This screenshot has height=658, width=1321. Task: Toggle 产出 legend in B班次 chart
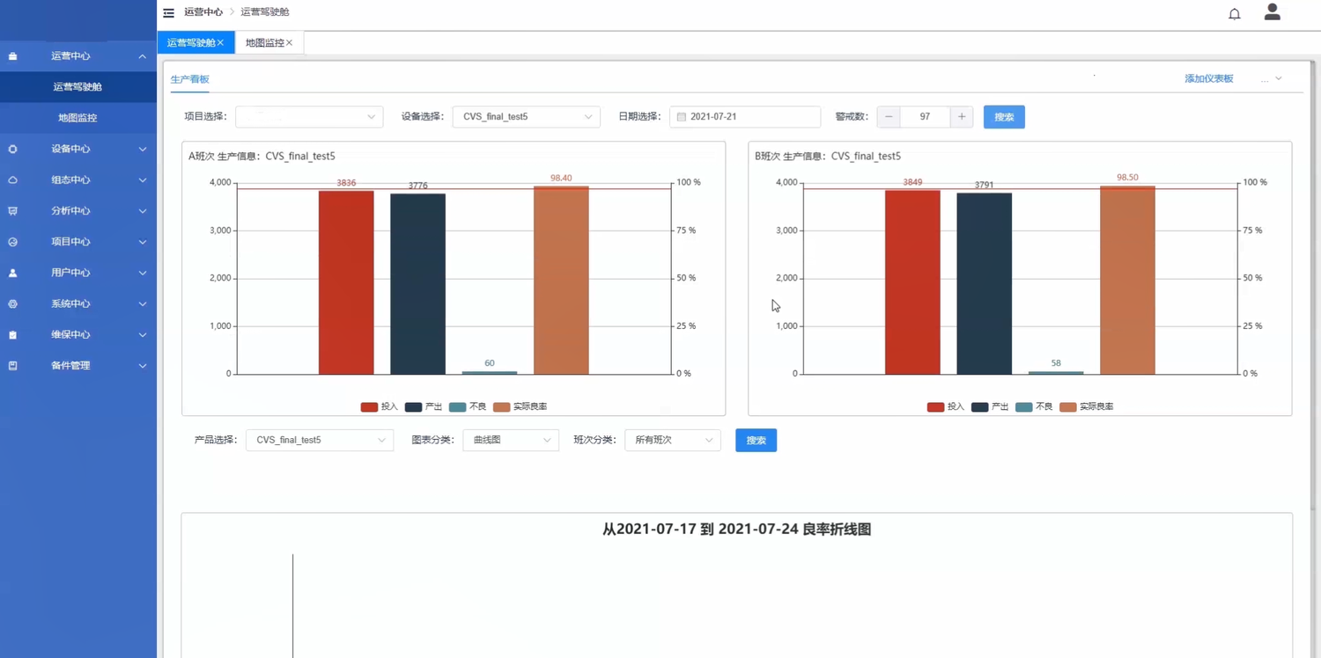point(990,407)
